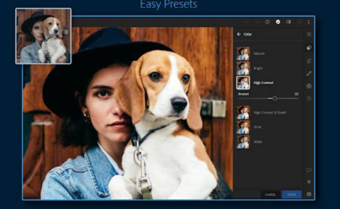The height and width of the screenshot is (209, 340).
Task: Click the Color panel header text
Action: (x=247, y=34)
